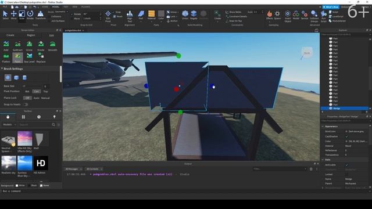Image resolution: width=372 pixels, height=209 pixels.
Task: Select the terrain Subtract tool
Action: (17, 46)
